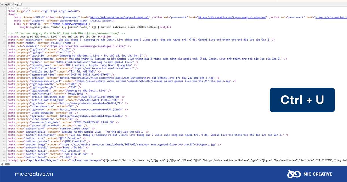Click the og:type "article" line
Viewport: 347px width, 182px height.
[41, 52]
